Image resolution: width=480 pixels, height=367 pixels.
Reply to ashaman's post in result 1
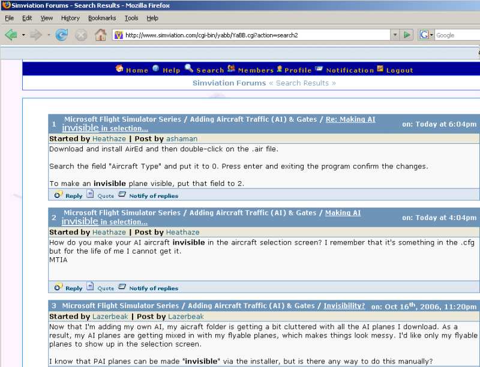pos(74,196)
